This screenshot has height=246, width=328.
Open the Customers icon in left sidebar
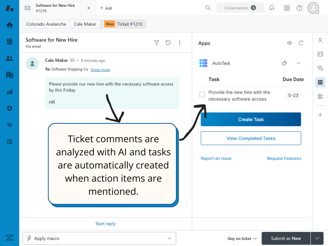(x=10, y=58)
